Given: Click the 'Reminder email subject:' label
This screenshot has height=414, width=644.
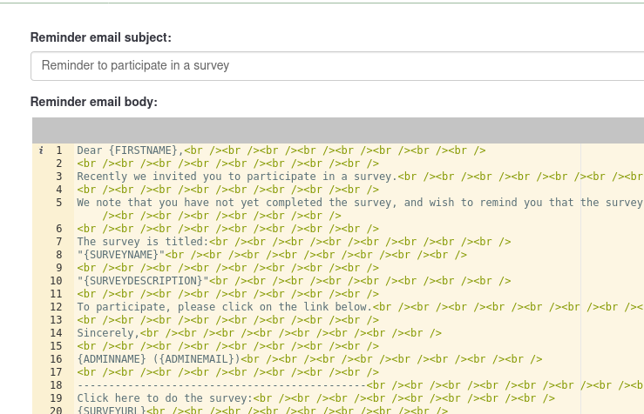Looking at the screenshot, I should point(100,37).
